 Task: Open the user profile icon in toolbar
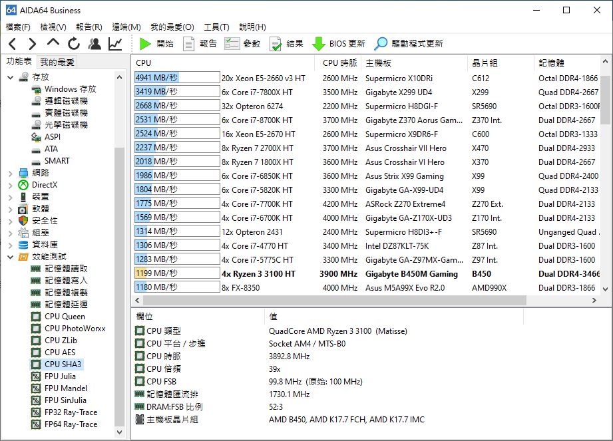[95, 44]
